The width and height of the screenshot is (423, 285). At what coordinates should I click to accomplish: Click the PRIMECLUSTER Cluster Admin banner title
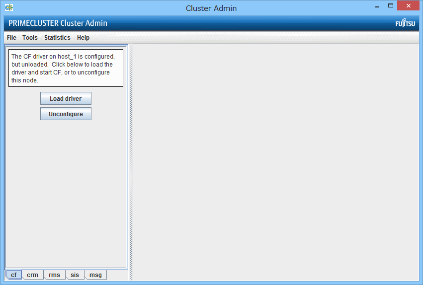pyautogui.click(x=58, y=23)
